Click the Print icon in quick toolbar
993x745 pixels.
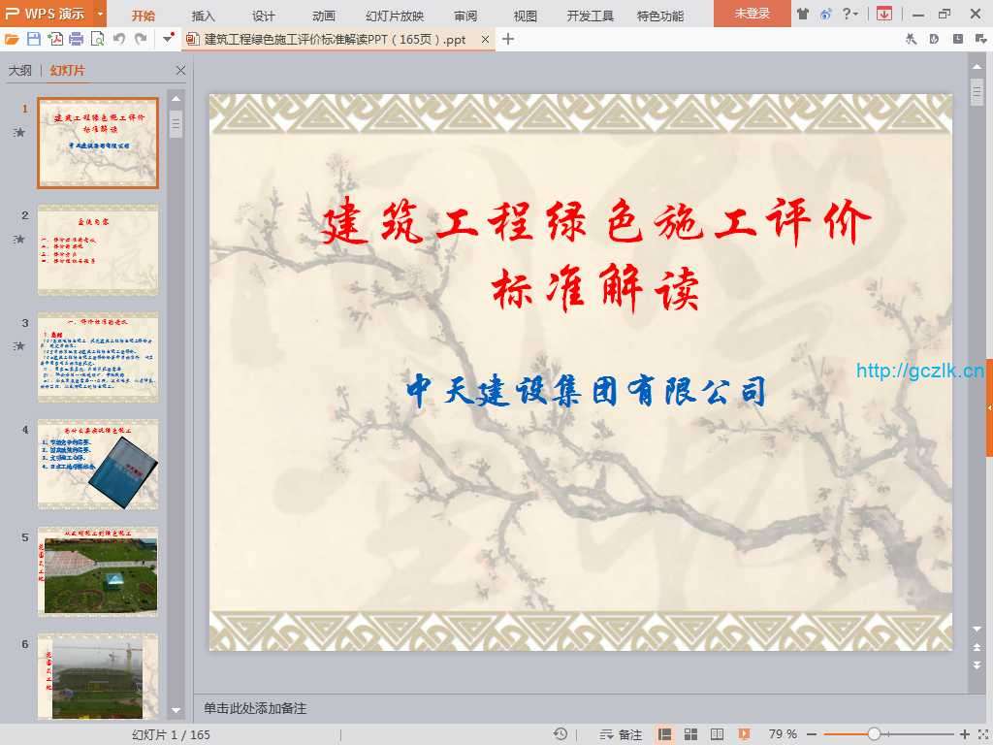(77, 39)
